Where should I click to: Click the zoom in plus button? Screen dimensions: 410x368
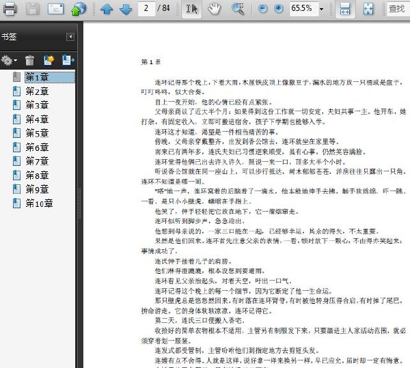pyautogui.click(x=279, y=9)
